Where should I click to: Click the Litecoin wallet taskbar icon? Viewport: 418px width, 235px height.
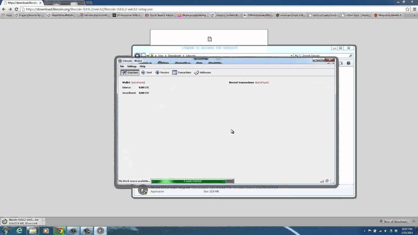click(100, 231)
